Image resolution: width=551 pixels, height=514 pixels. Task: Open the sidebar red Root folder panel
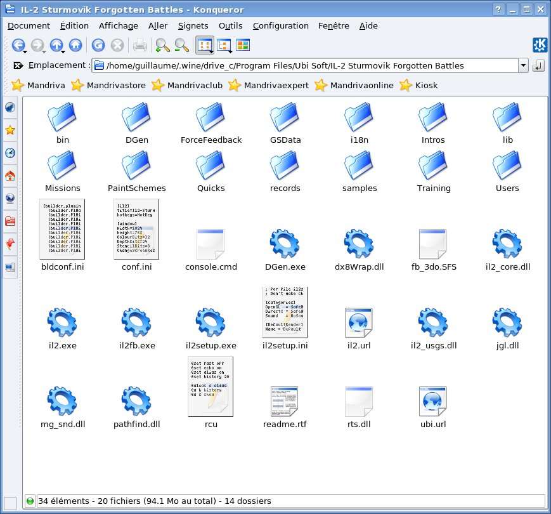pyautogui.click(x=10, y=221)
